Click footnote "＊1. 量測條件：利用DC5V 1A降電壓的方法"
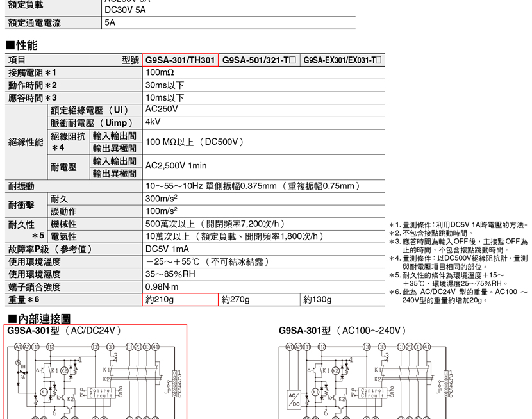Image resolution: width=532 pixels, height=419 pixels. 458,225
